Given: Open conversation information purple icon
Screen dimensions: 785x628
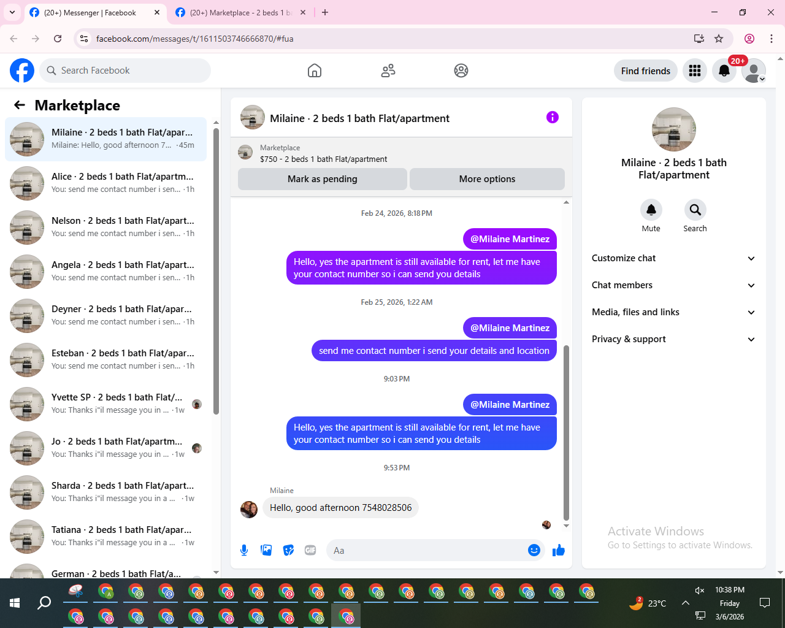Looking at the screenshot, I should coord(553,117).
